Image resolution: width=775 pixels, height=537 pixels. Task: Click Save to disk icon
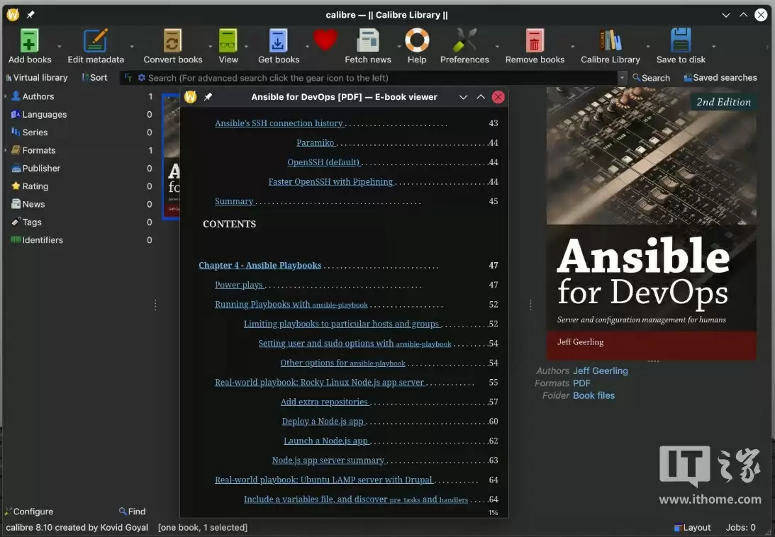click(x=681, y=41)
